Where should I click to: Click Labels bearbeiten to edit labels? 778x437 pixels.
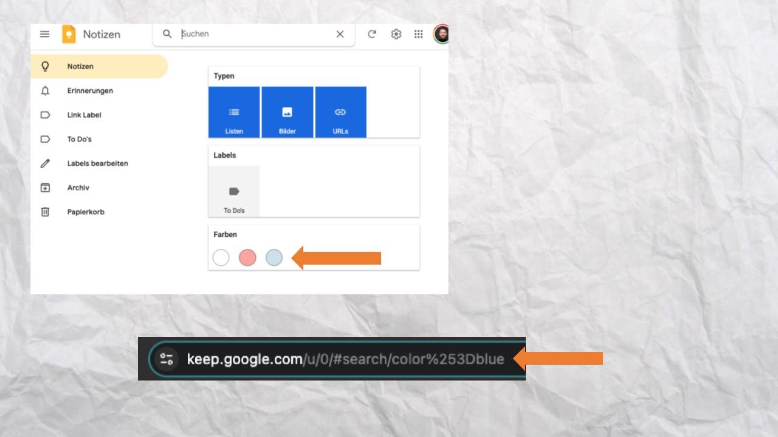click(x=97, y=163)
